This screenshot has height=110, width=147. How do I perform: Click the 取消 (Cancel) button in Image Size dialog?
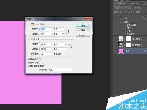(x=83, y=30)
